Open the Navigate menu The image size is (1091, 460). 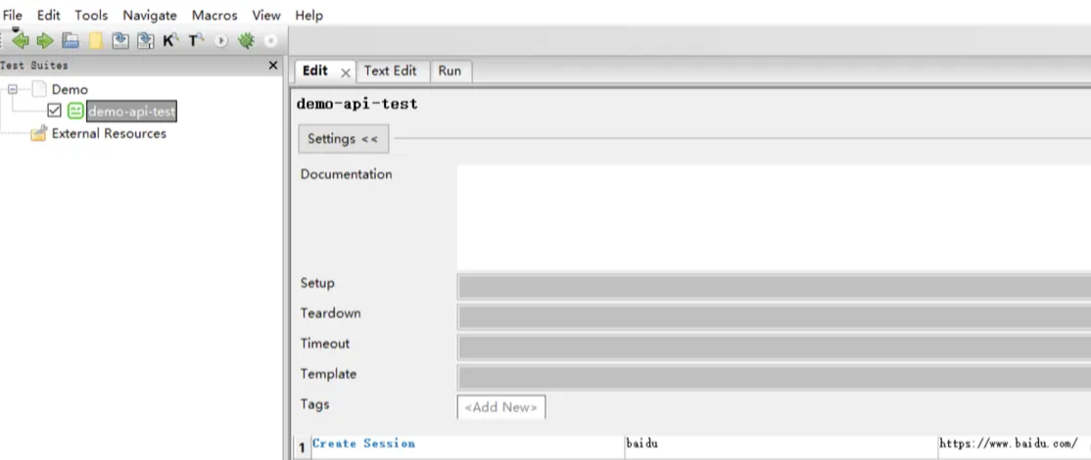point(150,15)
